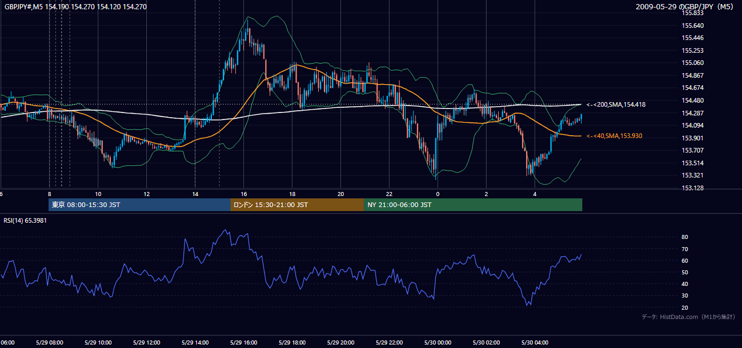Click the 5/29 22:00 time axis label

coord(389,342)
